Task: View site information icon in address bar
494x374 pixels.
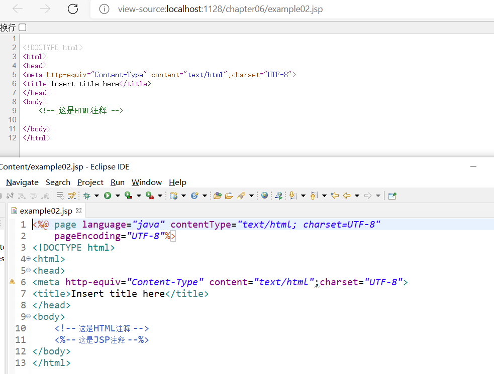Action: 105,9
